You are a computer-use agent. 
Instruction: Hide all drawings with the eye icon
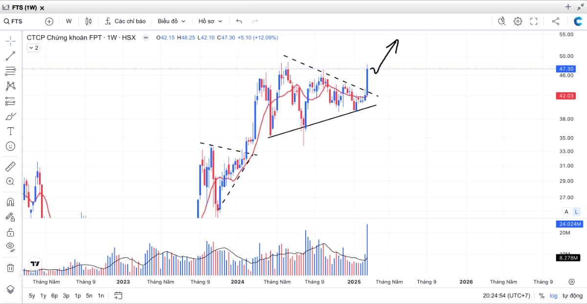tap(10, 246)
